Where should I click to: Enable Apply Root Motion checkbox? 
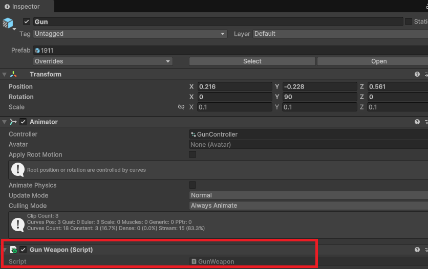tap(192, 154)
